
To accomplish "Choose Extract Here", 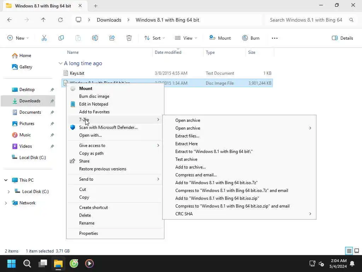I will (x=239, y=144).
